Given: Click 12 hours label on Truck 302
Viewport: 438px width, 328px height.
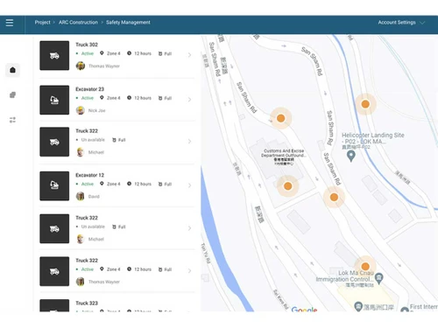Looking at the screenshot, I should pyautogui.click(x=143, y=53).
